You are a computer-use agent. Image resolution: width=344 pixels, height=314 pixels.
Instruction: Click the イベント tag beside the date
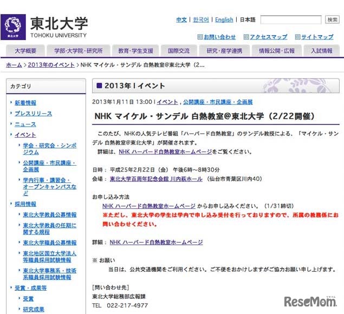(x=167, y=102)
